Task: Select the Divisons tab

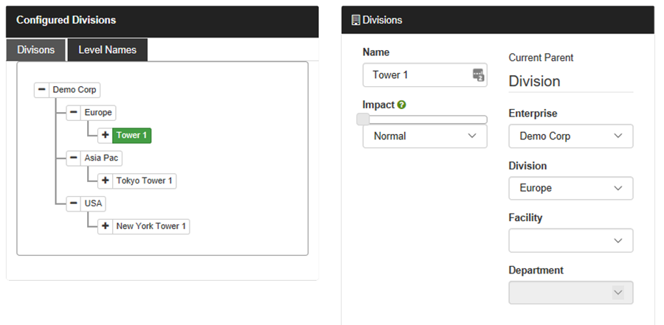Action: [36, 50]
